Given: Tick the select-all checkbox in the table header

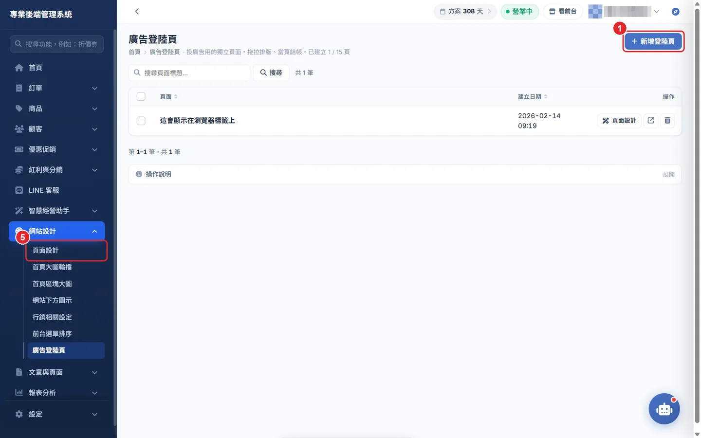Looking at the screenshot, I should click(x=141, y=96).
